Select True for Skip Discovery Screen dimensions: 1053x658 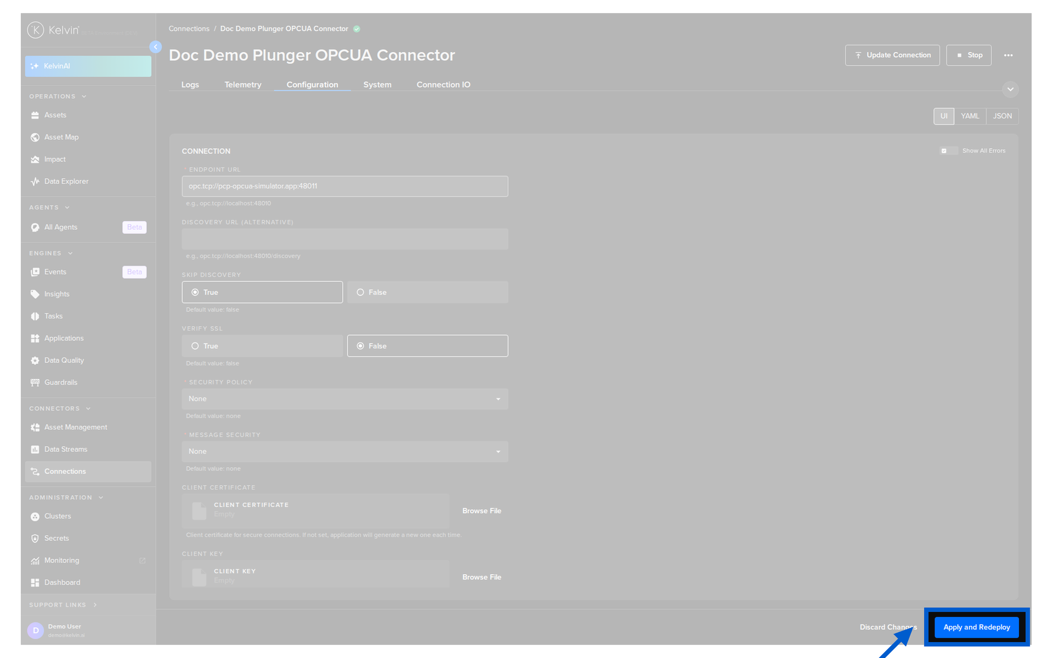[262, 292]
